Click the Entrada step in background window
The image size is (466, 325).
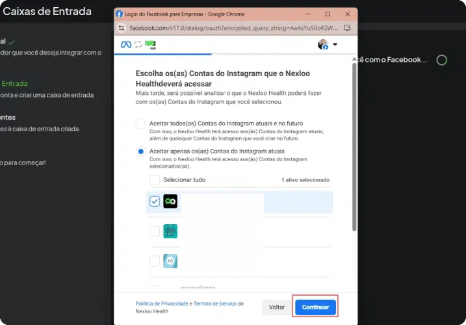tap(14, 84)
